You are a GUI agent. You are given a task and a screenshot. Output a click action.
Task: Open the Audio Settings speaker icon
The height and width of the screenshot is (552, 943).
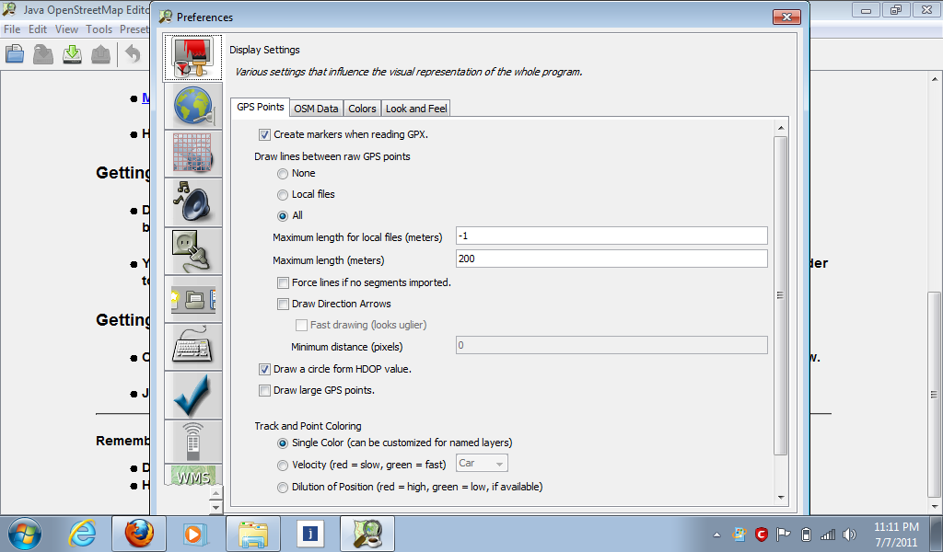coord(192,201)
